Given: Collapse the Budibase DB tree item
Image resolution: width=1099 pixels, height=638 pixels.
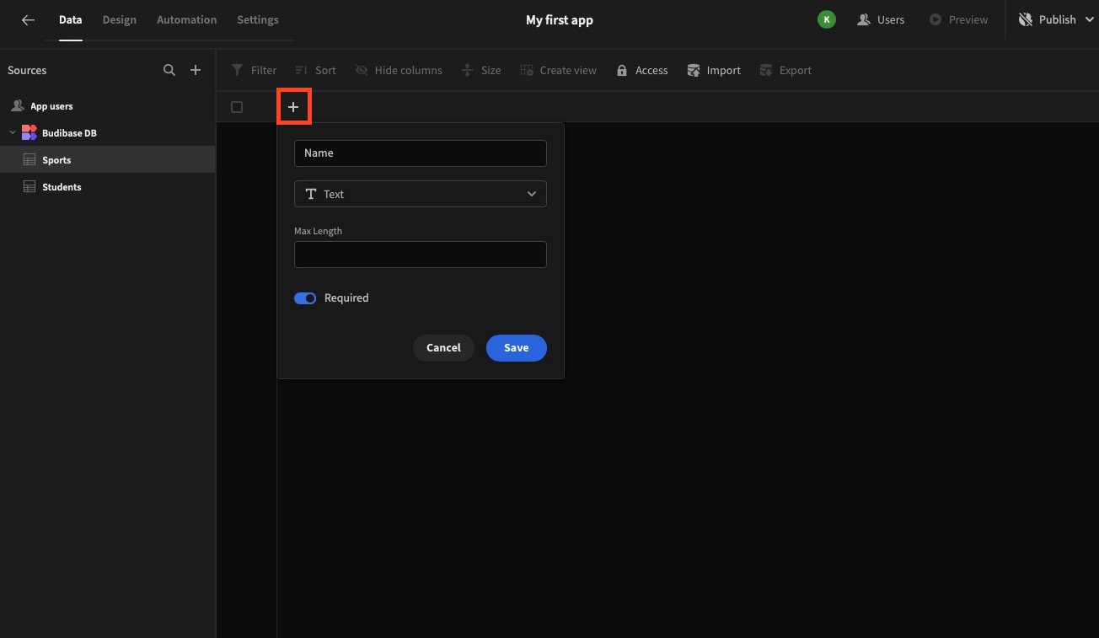Looking at the screenshot, I should click(x=12, y=132).
